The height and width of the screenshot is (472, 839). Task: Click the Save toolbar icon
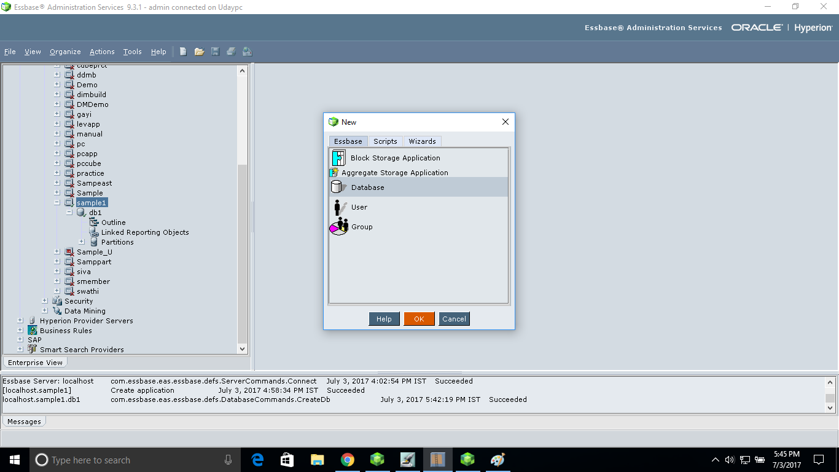coord(215,52)
